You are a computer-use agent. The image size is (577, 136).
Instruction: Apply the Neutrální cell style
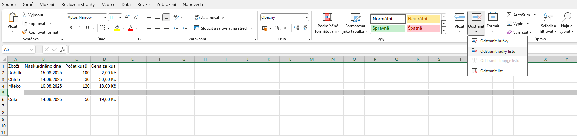(423, 19)
